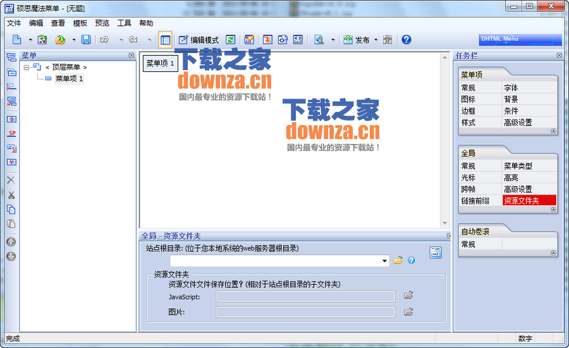The image size is (569, 348).
Task: Open the 帮助 menu
Action: coord(146,23)
